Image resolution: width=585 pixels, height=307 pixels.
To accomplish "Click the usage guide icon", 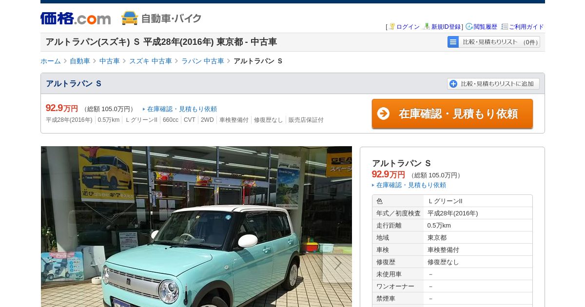I will pos(505,26).
